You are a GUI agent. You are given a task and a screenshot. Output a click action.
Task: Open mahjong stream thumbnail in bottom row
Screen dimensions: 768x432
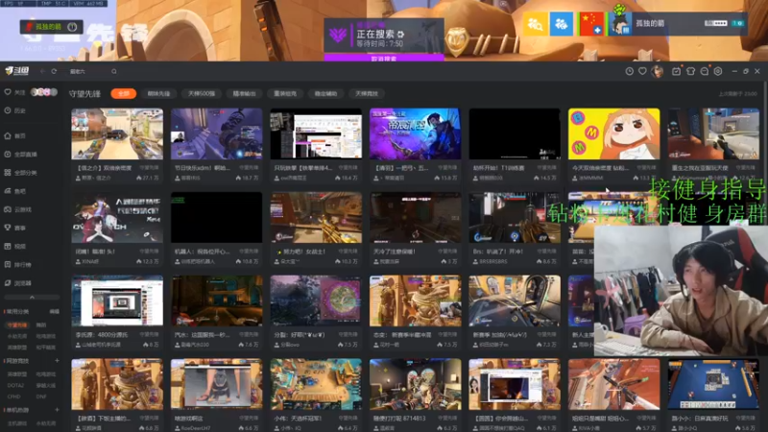(x=713, y=384)
